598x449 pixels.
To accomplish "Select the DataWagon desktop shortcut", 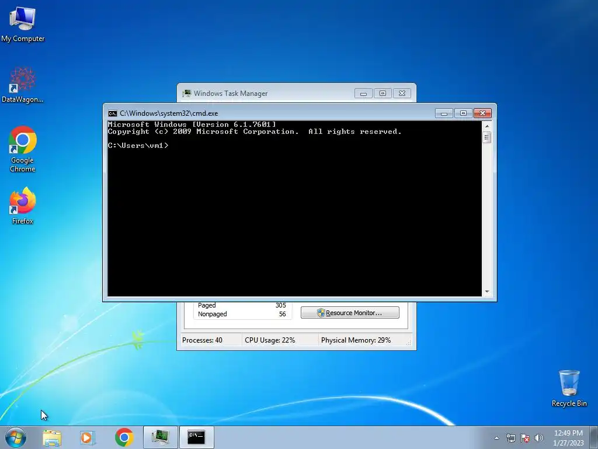I will (23, 85).
